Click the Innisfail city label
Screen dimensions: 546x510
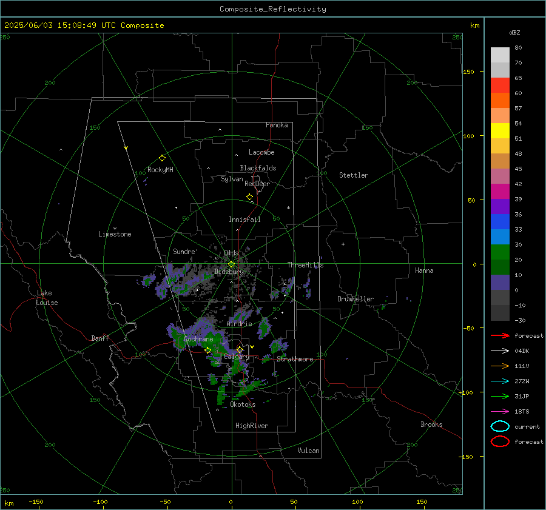click(x=244, y=220)
